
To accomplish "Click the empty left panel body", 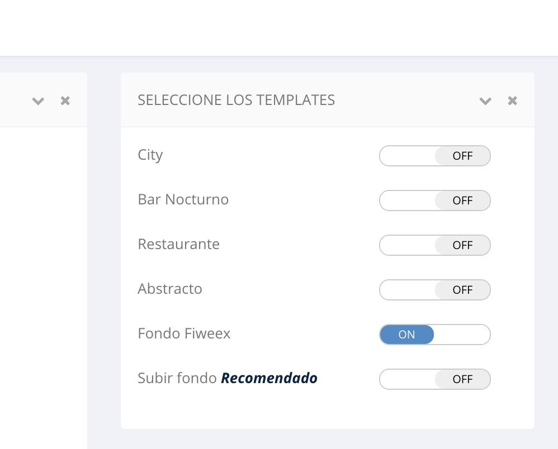I will coord(43,279).
